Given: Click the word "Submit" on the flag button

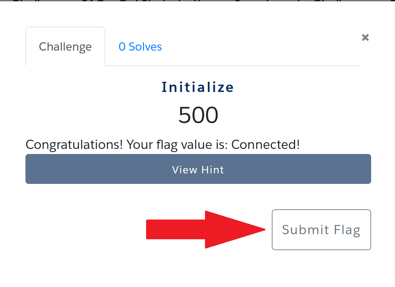Looking at the screenshot, I should 305,230.
